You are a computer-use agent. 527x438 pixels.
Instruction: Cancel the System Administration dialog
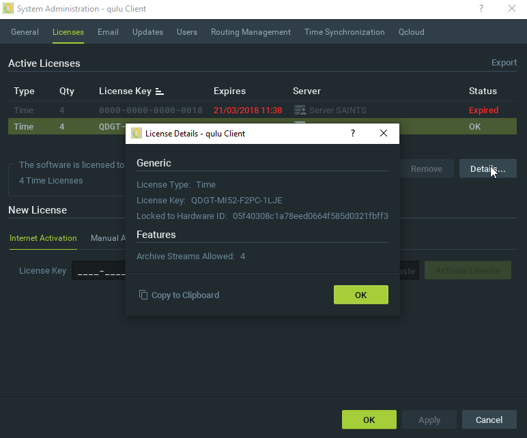click(x=489, y=420)
